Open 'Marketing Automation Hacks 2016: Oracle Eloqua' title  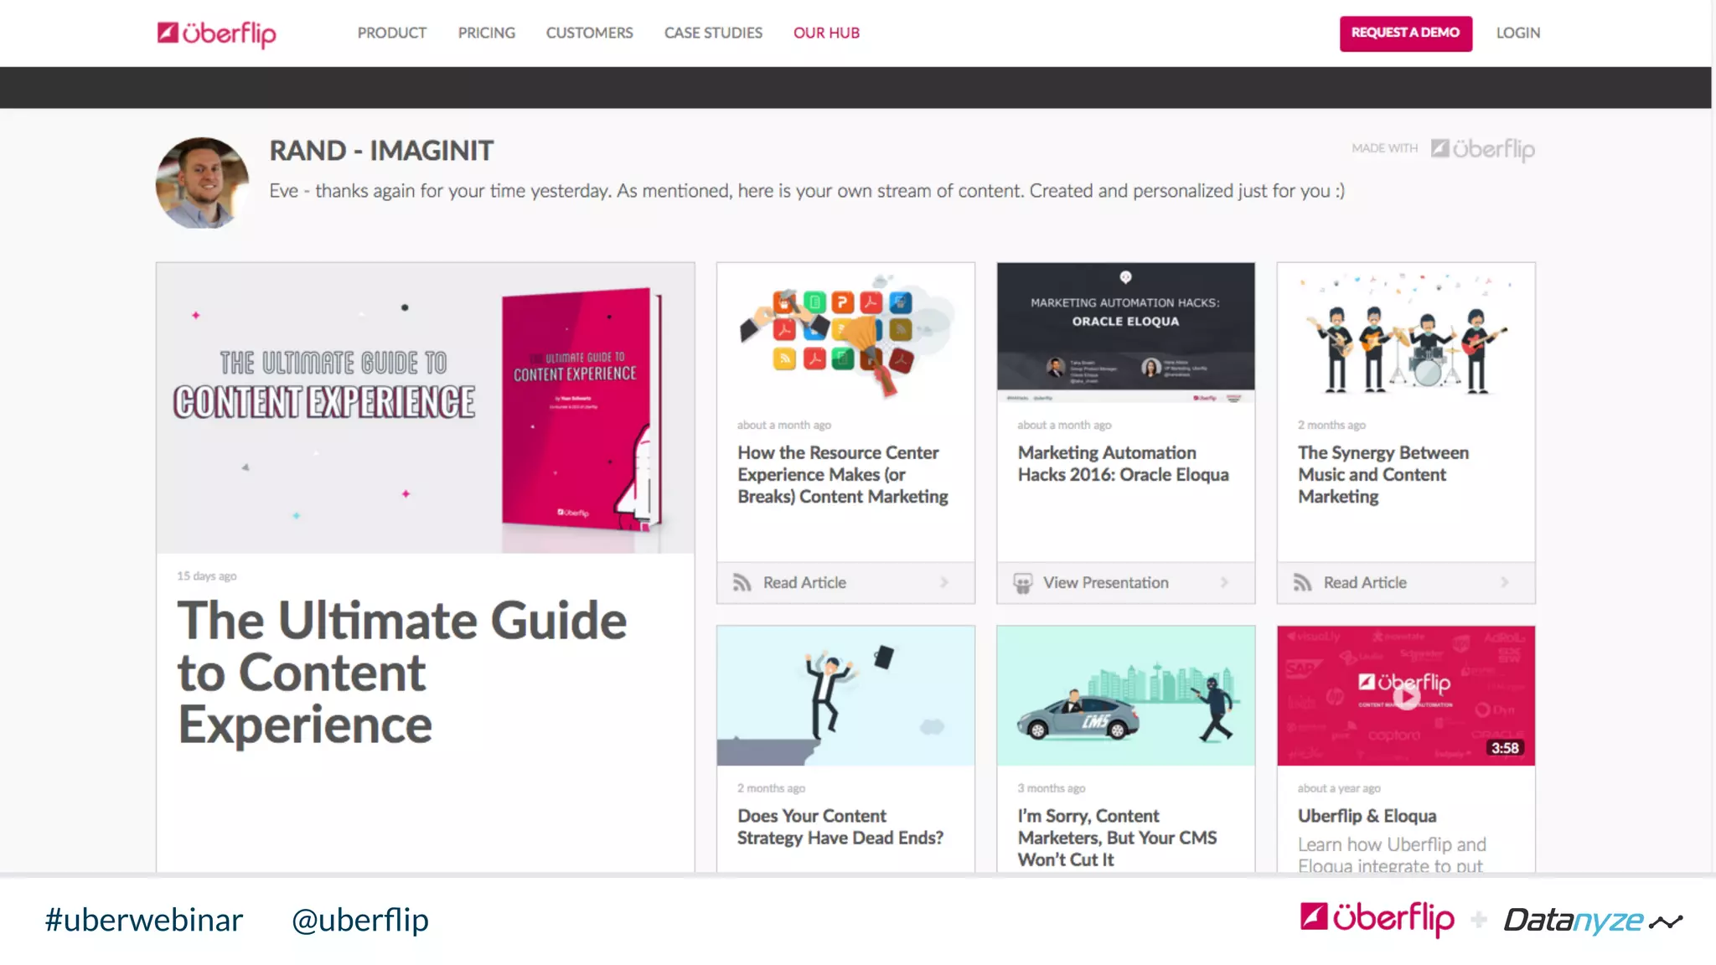tap(1123, 463)
